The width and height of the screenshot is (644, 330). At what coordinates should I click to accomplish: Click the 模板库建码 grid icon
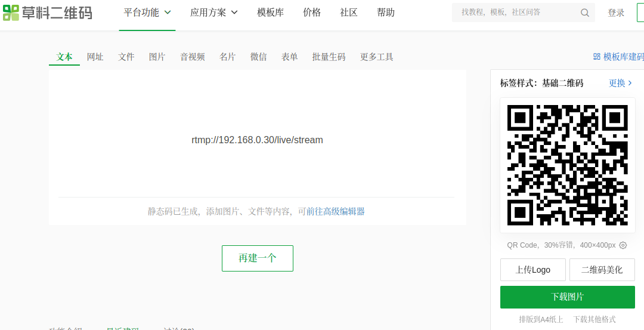(596, 57)
